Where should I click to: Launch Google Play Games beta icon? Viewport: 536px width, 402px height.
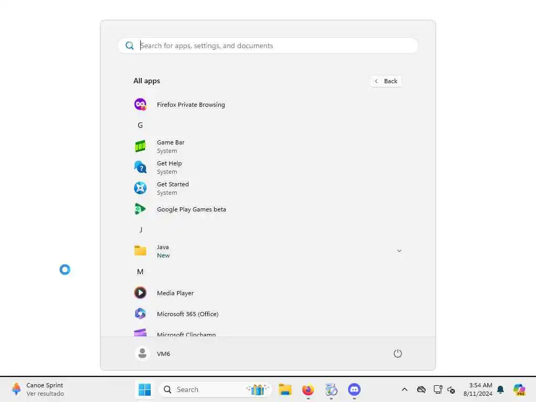coord(140,209)
